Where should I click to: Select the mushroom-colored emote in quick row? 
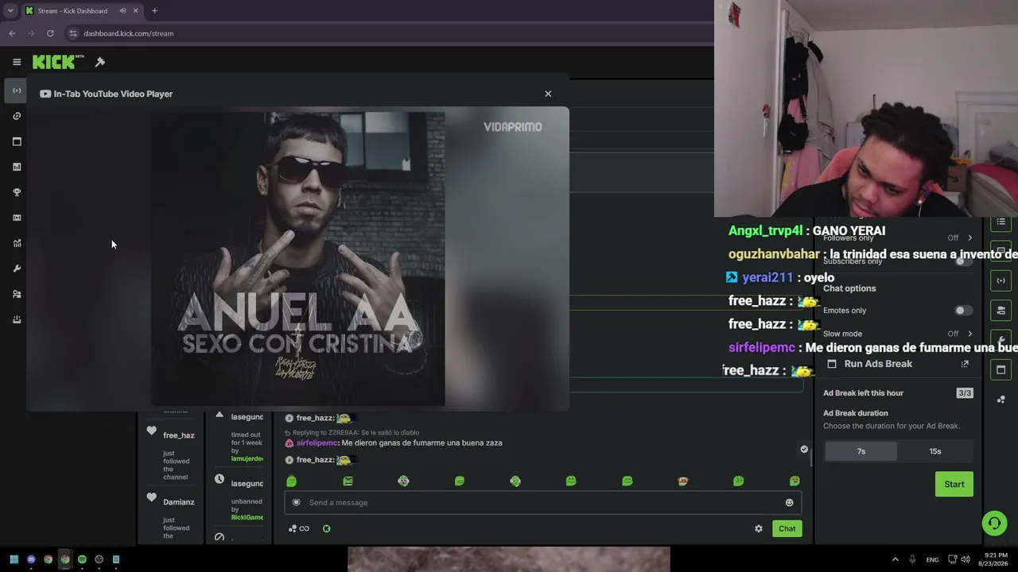[682, 481]
